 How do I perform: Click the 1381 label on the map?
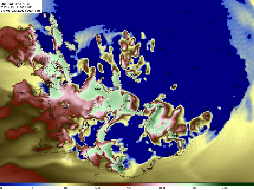coord(56,28)
